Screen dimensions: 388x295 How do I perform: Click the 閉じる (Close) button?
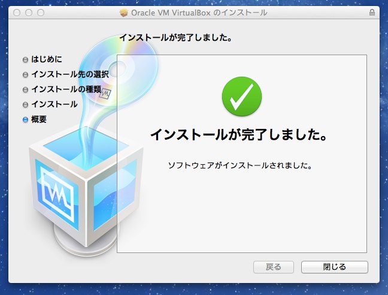coord(335,267)
